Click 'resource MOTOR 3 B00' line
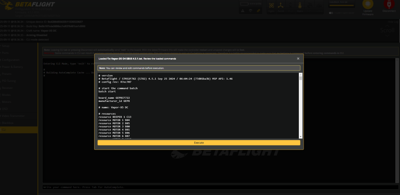This screenshot has width=400, height=195. point(114,126)
